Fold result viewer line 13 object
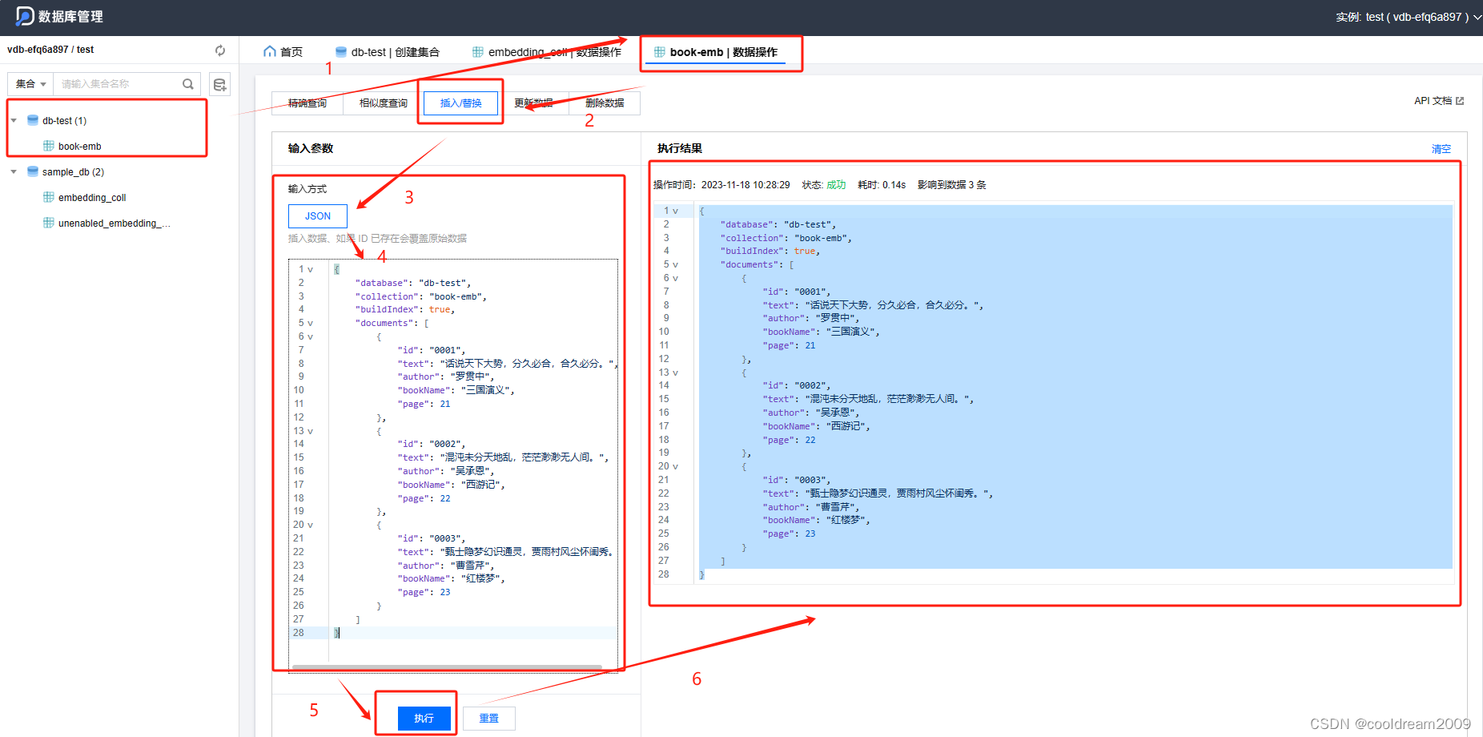Viewport: 1483px width, 737px height. tap(676, 373)
